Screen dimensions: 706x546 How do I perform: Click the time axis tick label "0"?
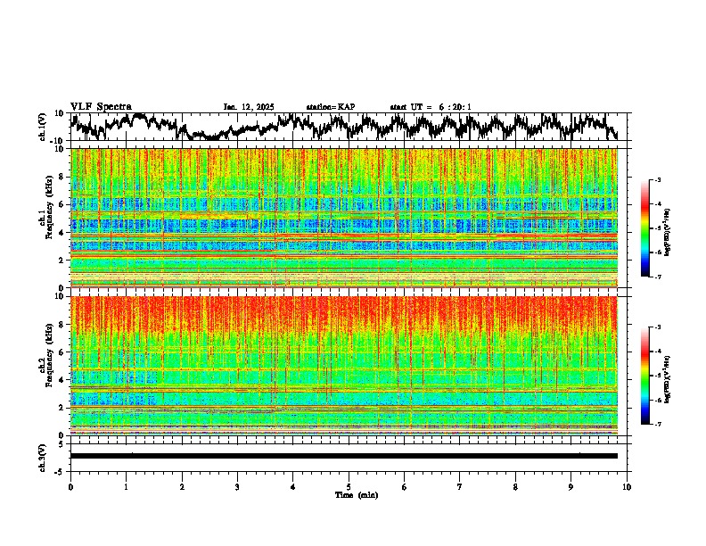point(70,487)
